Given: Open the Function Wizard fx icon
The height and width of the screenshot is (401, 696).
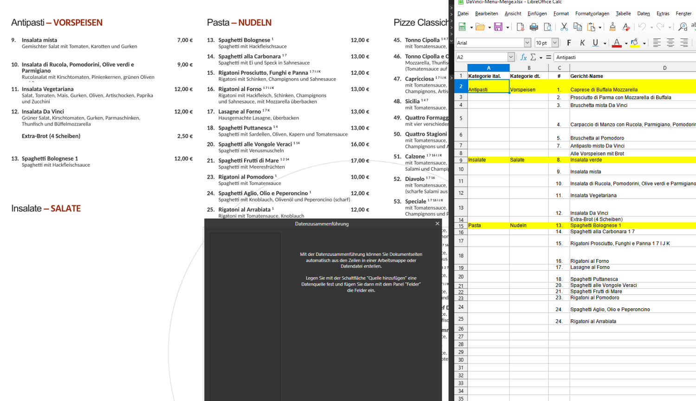Looking at the screenshot, I should tap(523, 57).
